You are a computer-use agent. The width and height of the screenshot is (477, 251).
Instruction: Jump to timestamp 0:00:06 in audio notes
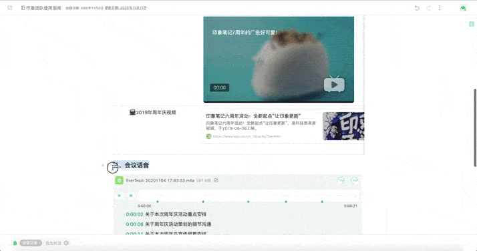click(134, 224)
